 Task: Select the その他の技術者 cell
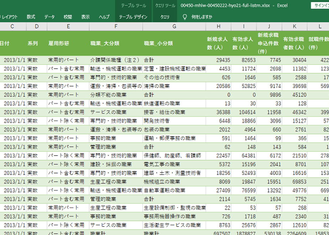(x=174, y=77)
